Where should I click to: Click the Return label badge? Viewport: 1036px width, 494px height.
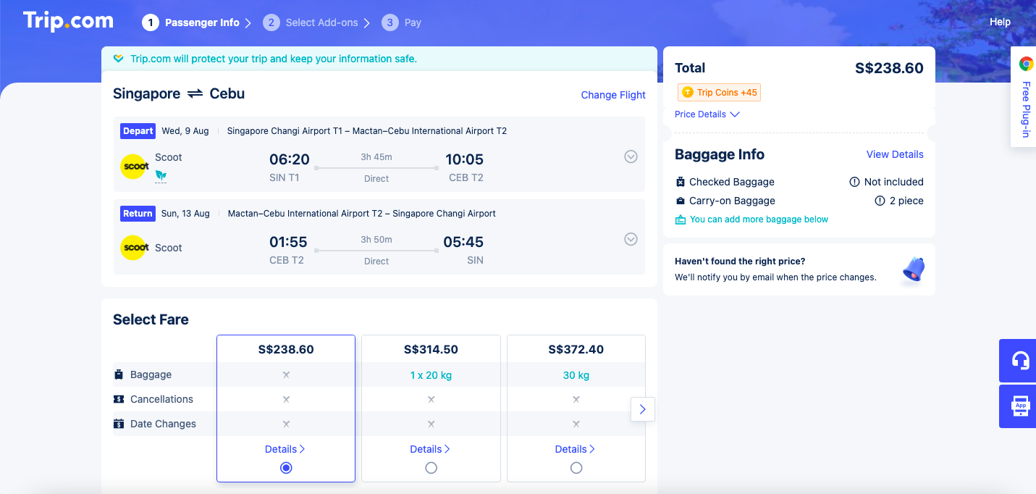tap(138, 214)
